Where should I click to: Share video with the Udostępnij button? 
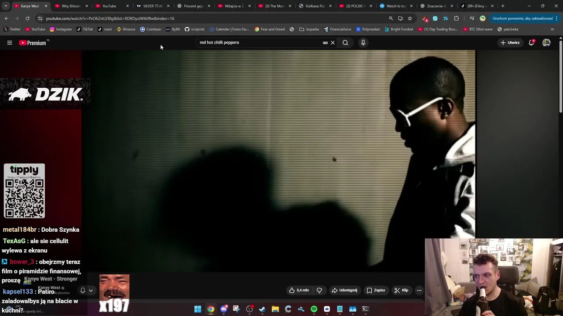coord(344,290)
